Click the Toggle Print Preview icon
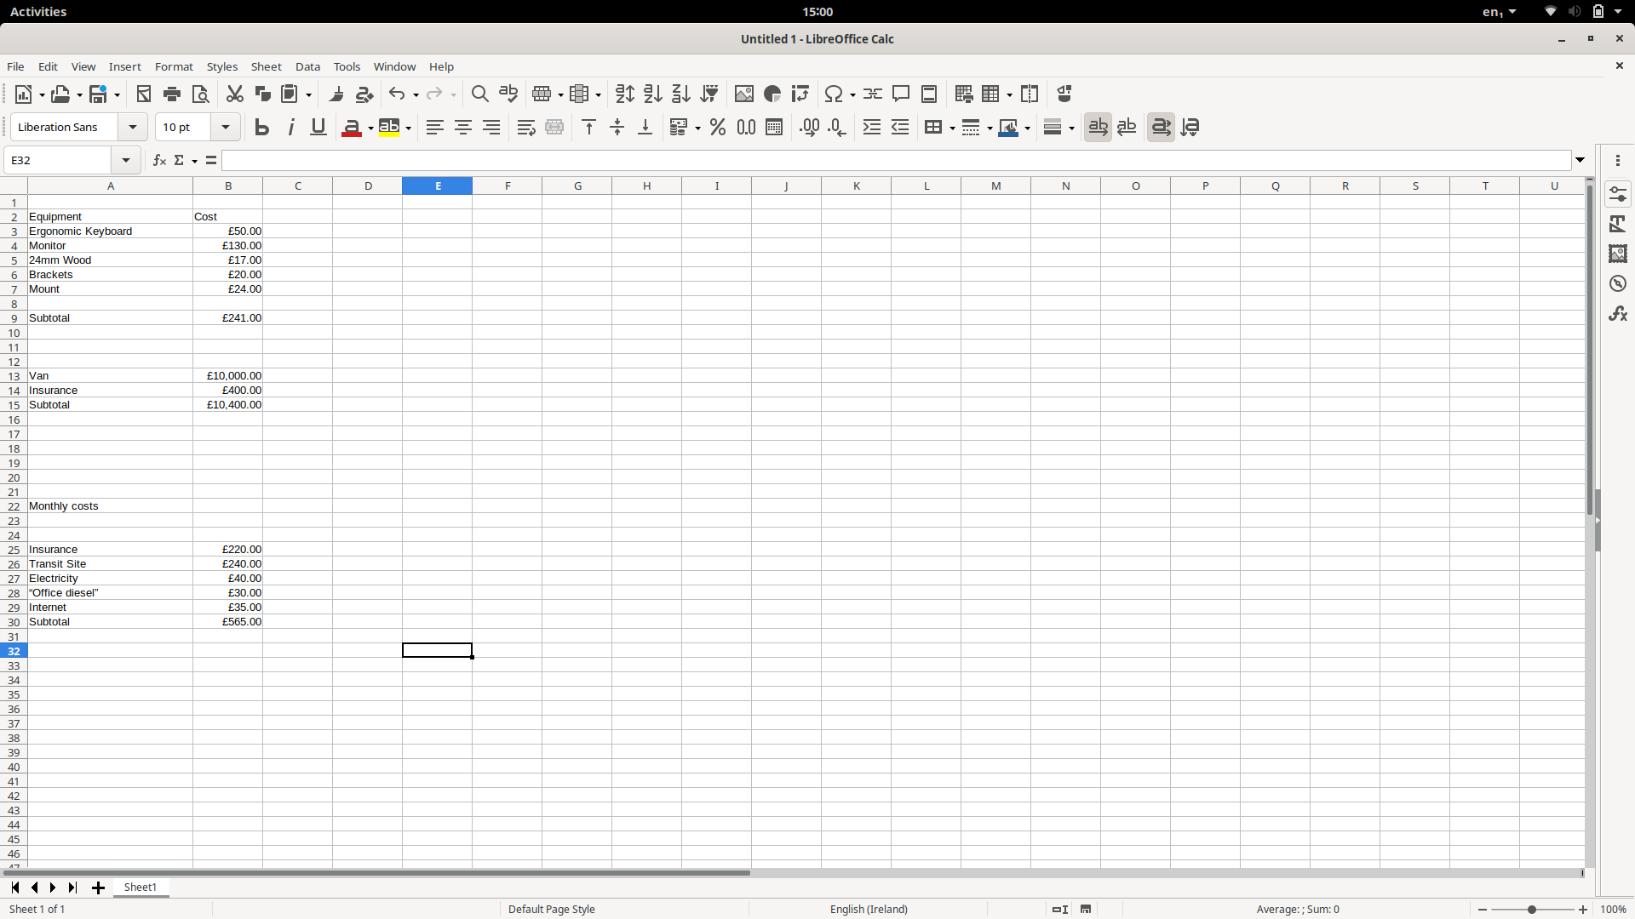This screenshot has width=1635, height=919. coord(200,94)
